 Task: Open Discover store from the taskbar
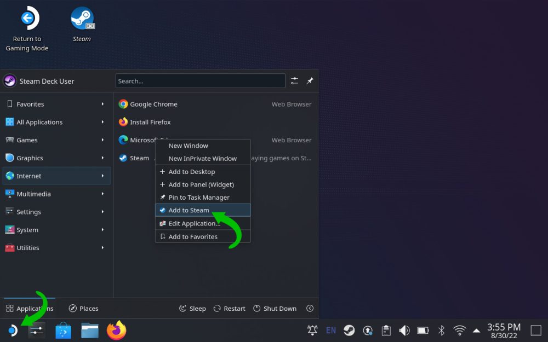pyautogui.click(x=64, y=331)
